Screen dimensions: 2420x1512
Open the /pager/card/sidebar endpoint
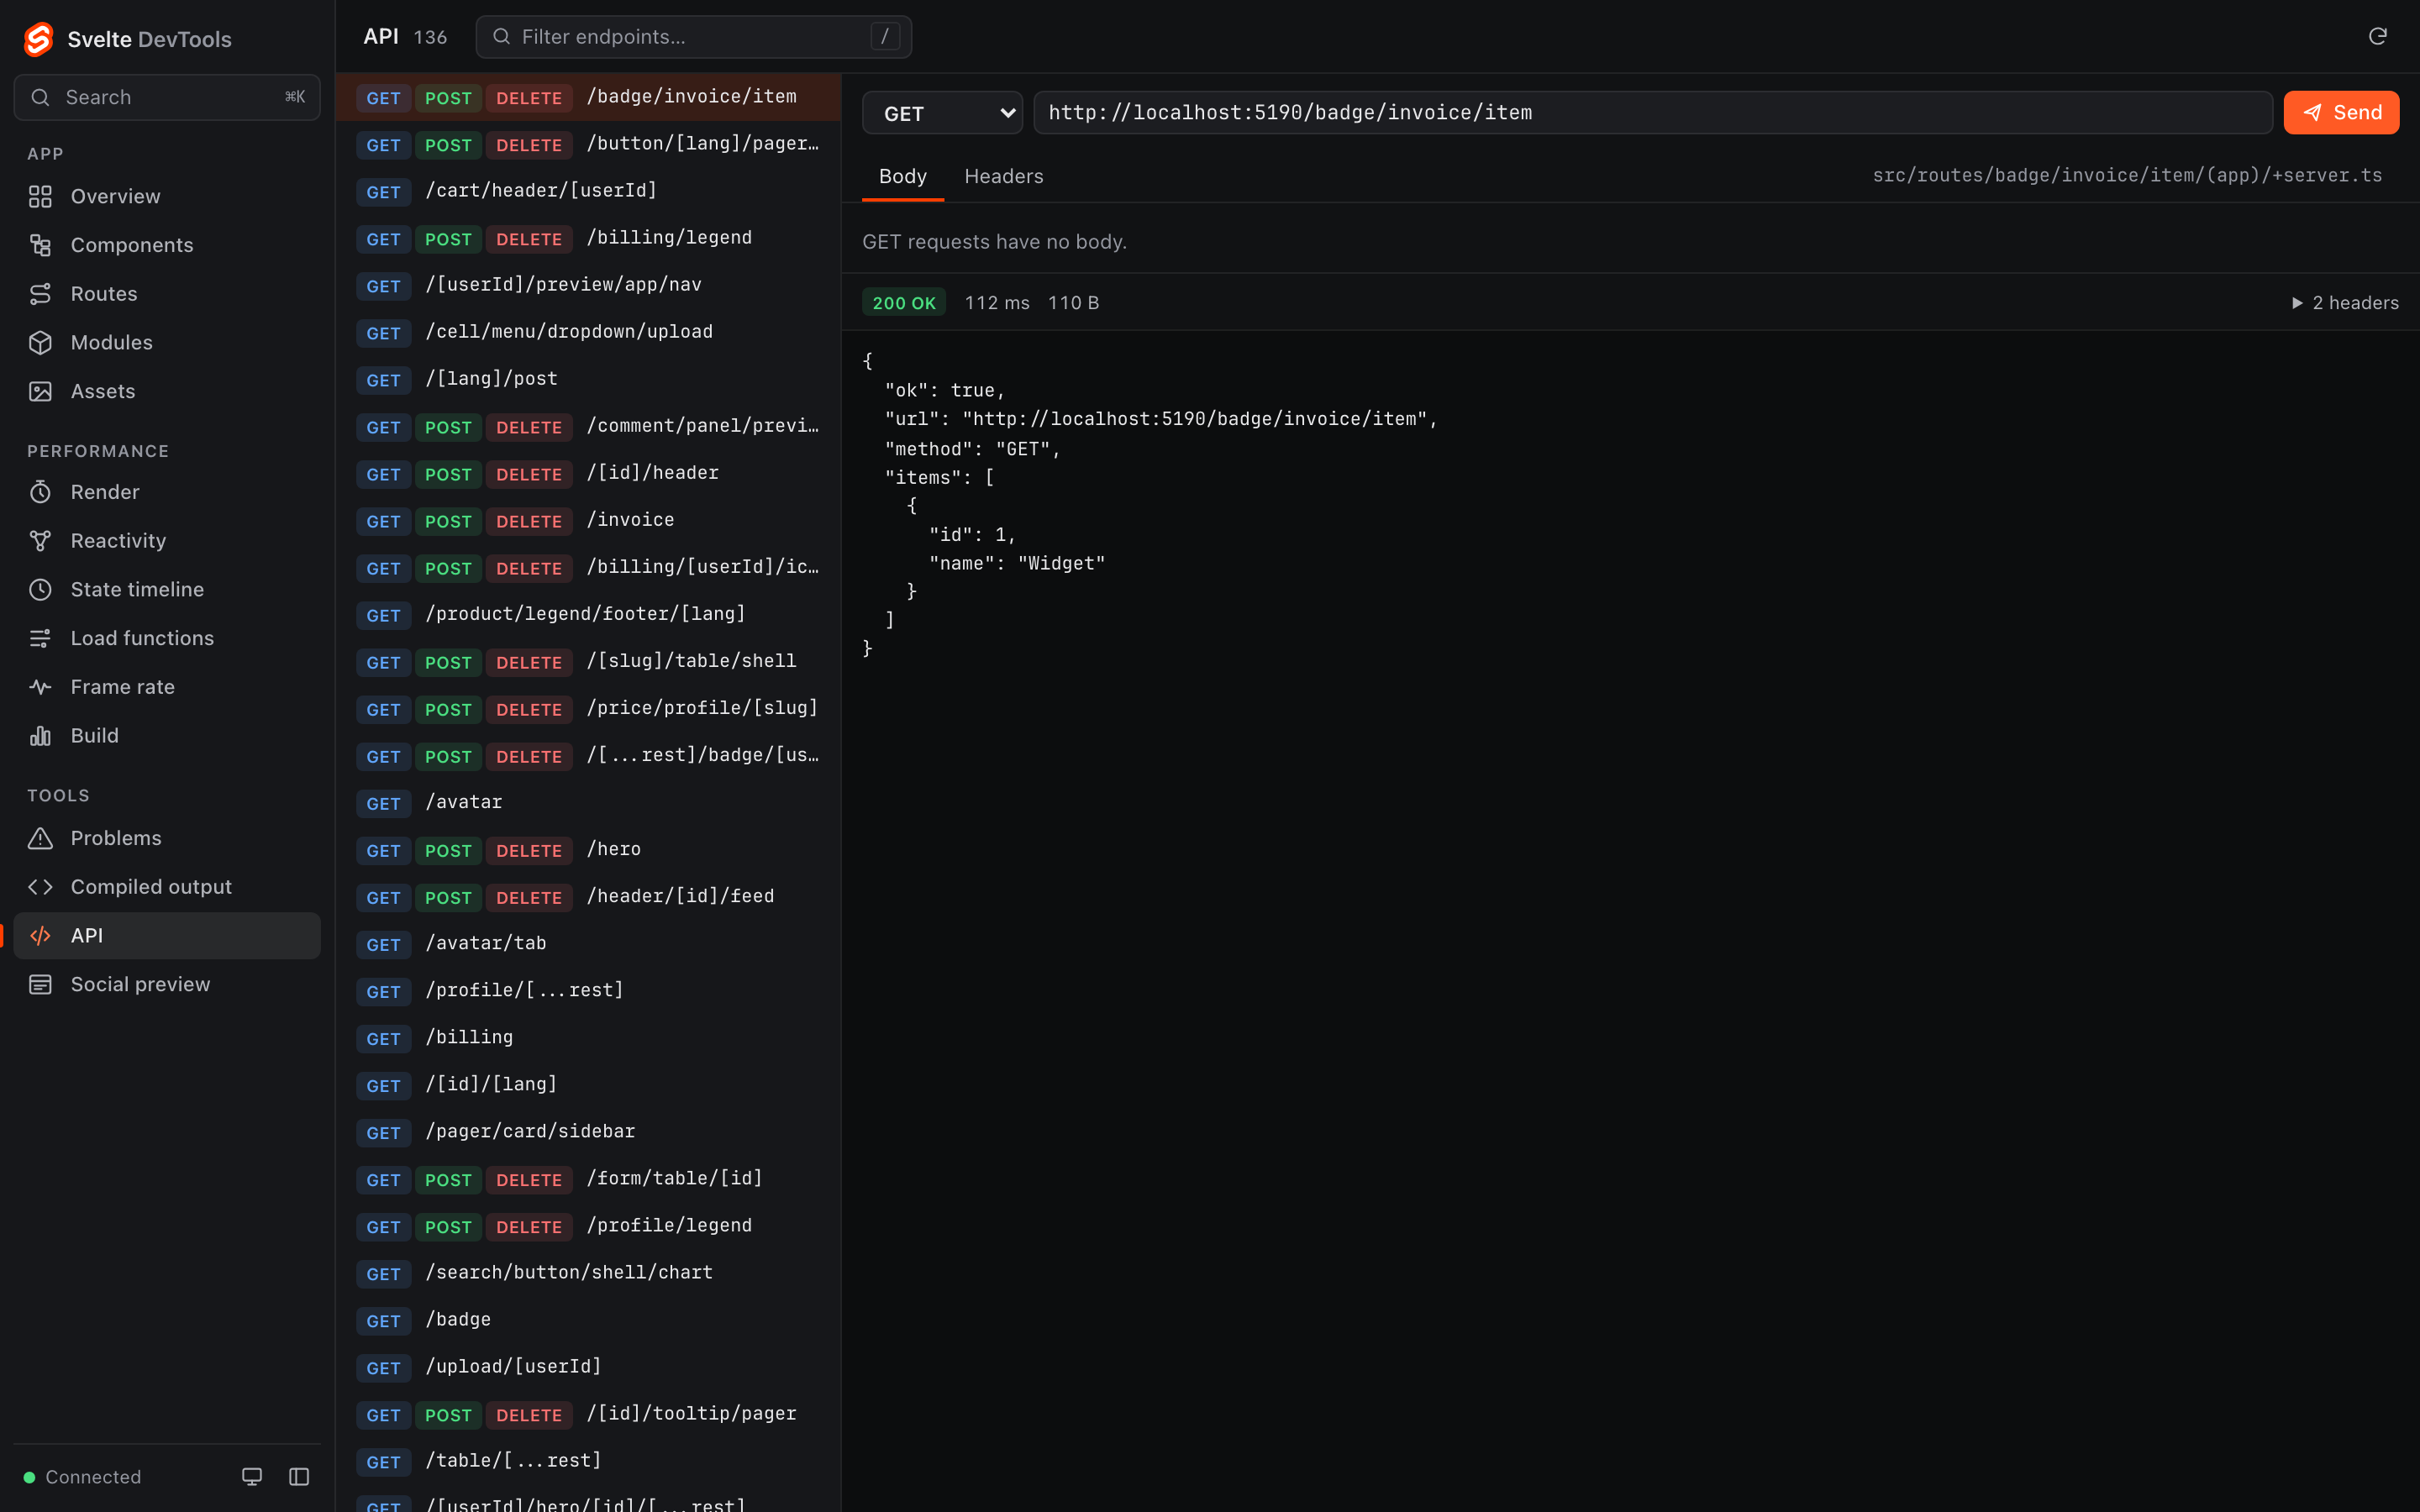[x=588, y=1132]
